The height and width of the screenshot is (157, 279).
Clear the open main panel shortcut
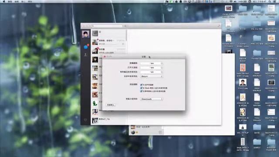click(162, 68)
